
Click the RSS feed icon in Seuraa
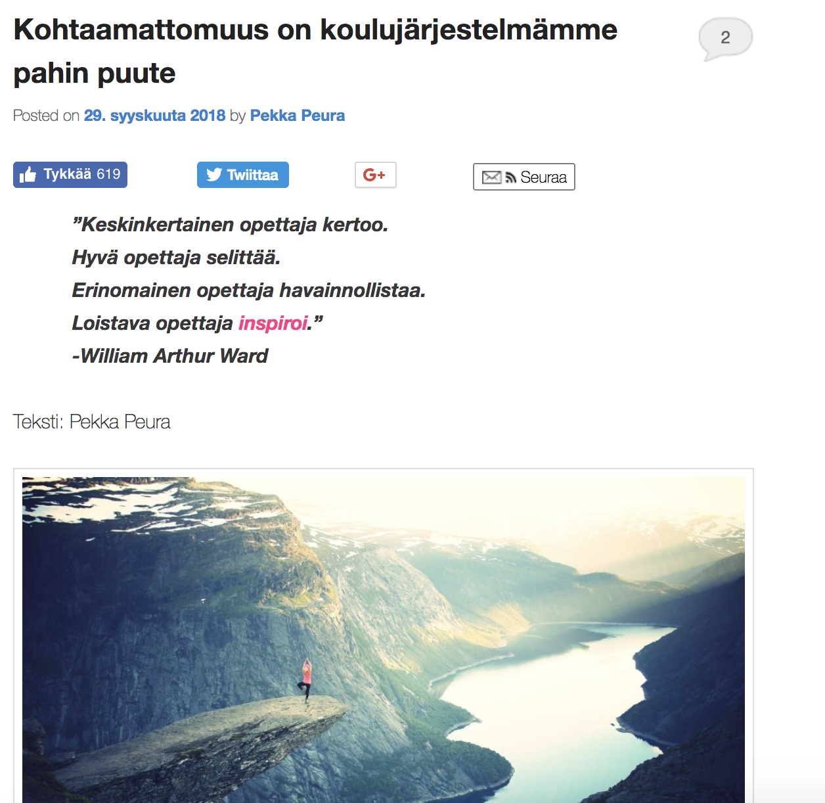tap(510, 178)
